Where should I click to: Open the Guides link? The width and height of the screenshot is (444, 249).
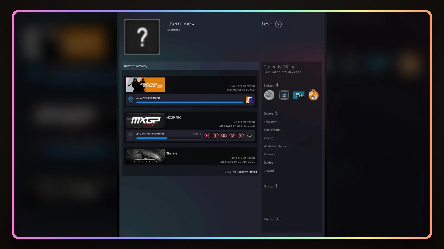click(x=268, y=163)
